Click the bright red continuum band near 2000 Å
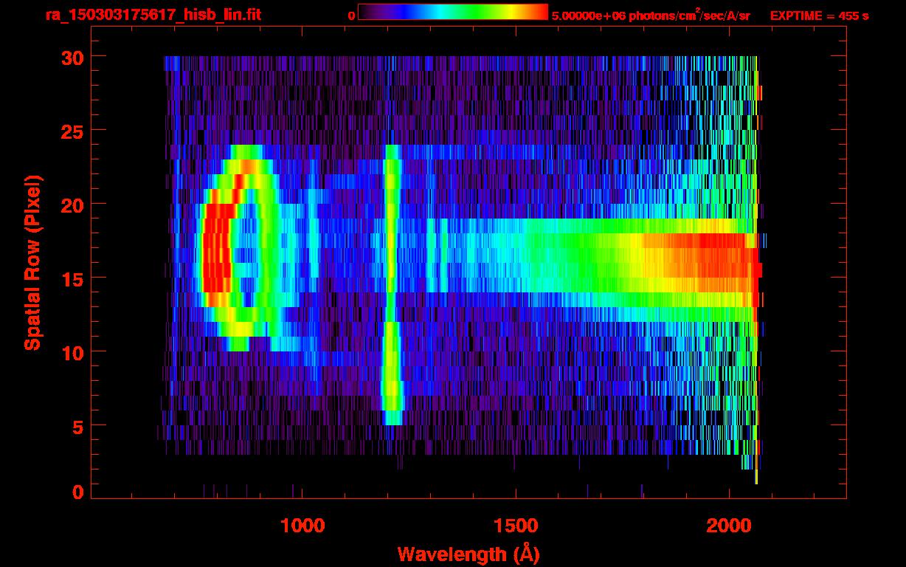Viewport: 906px width, 567px height. 701,264
